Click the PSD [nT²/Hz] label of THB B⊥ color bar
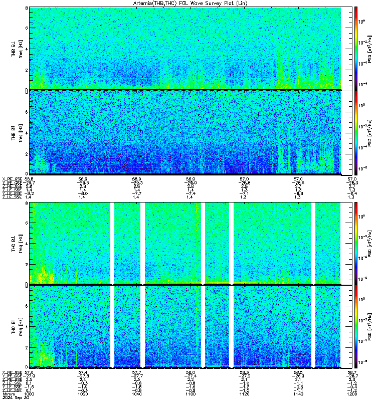 click(x=369, y=49)
